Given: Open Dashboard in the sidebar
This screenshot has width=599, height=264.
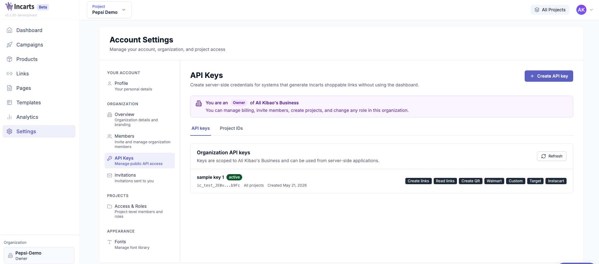Looking at the screenshot, I should [x=39, y=30].
